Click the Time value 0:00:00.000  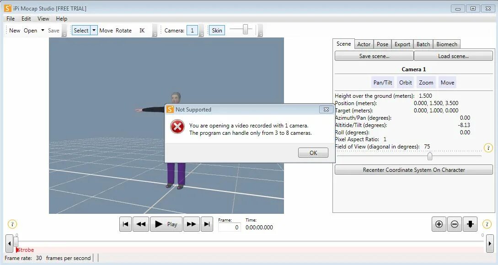point(259,227)
